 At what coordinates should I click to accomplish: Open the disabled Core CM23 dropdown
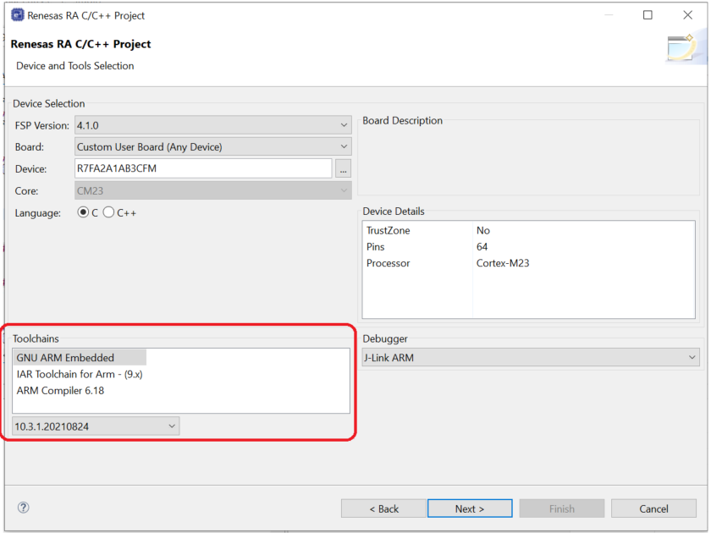point(213,191)
